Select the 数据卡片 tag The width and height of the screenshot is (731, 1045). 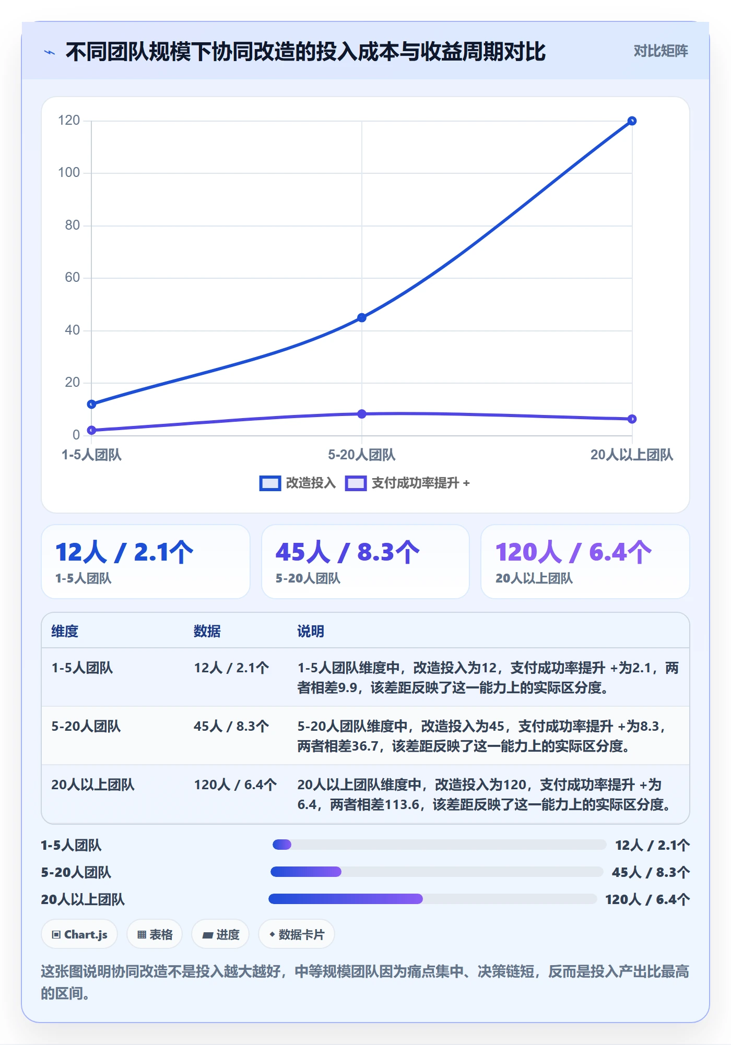tap(297, 934)
